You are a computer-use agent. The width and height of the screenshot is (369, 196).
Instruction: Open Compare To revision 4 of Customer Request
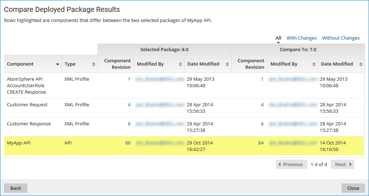(262, 105)
